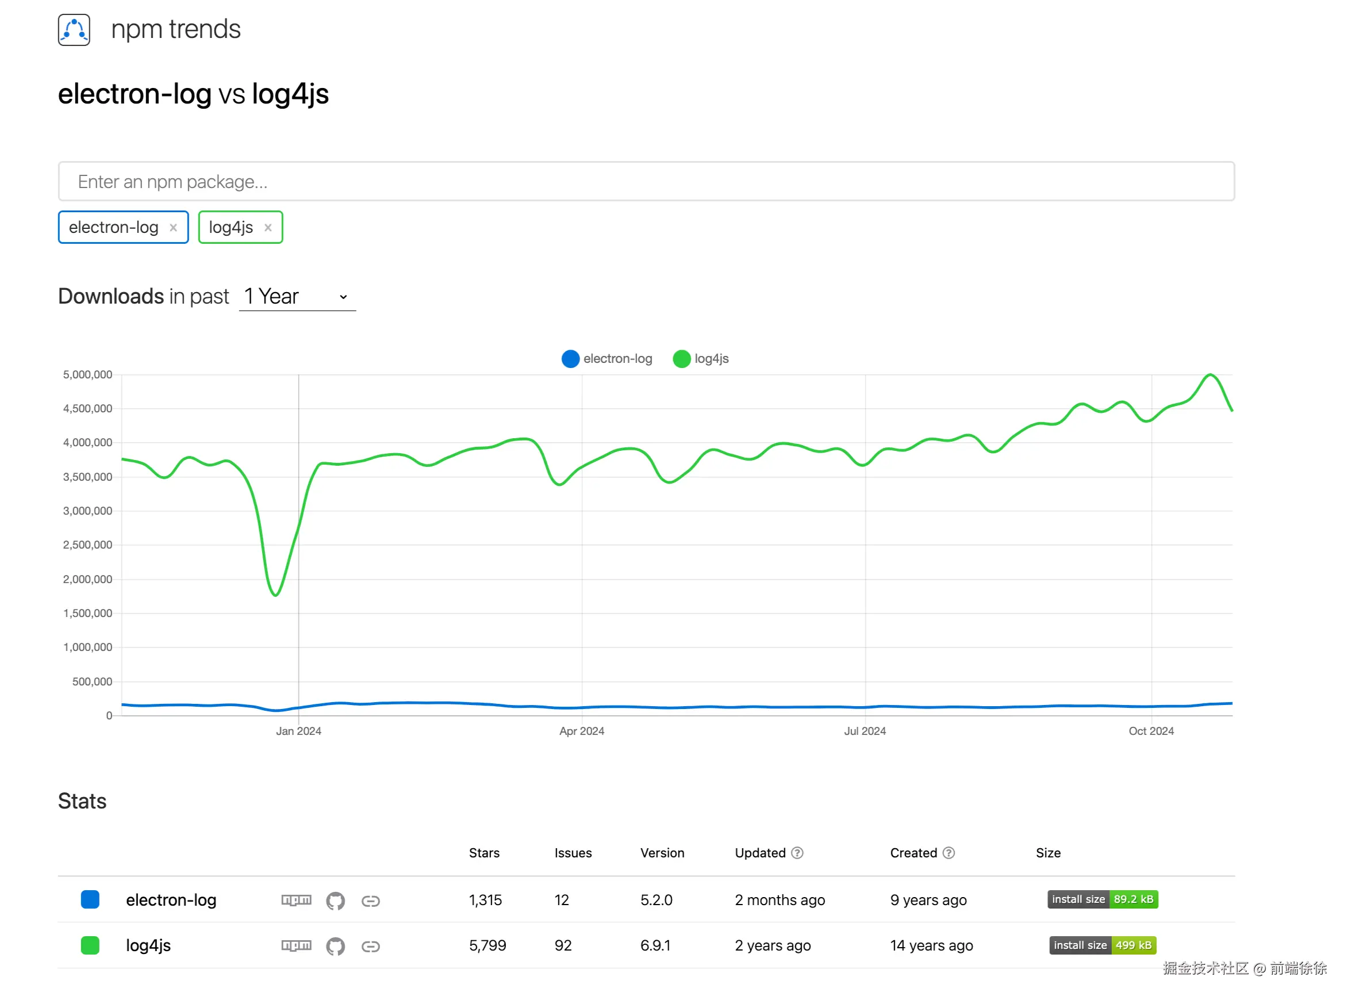Viewport: 1351px width, 1000px height.
Task: Toggle electron-log series in chart legend
Action: pos(608,359)
